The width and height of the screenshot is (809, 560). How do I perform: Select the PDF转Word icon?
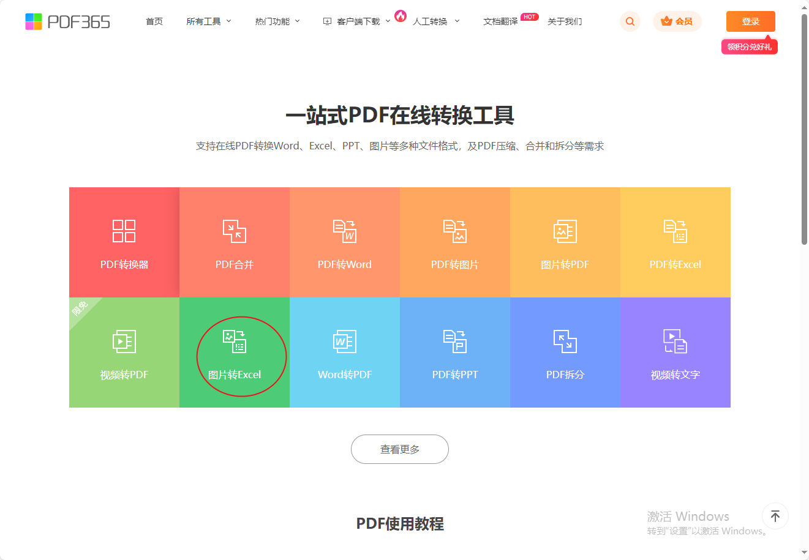point(345,231)
